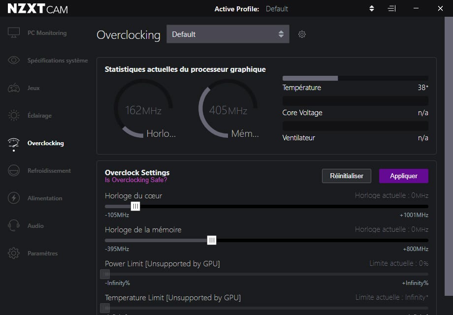This screenshot has width=453, height=315.
Task: Click the NZXT CAM logo
Action: pos(37,9)
